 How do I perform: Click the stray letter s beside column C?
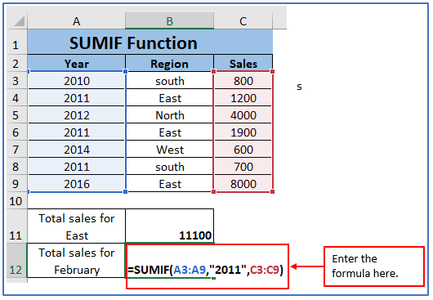(299, 87)
